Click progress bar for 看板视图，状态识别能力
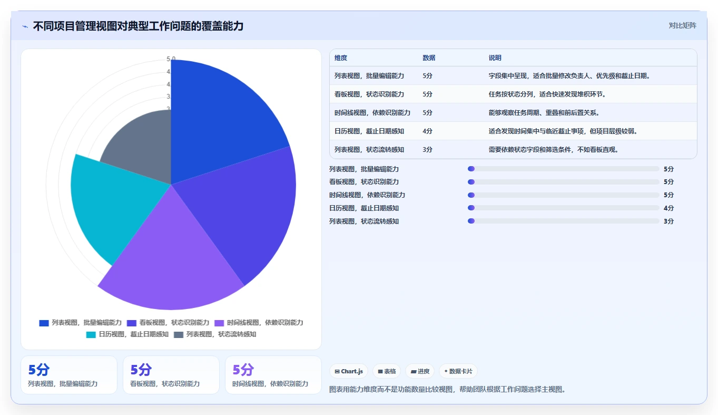 (564, 182)
